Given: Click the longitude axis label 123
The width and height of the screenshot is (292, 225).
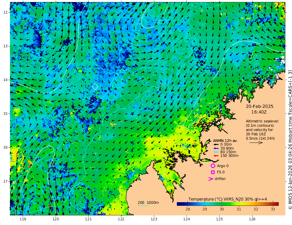Looking at the screenshot, I should tap(154, 219).
